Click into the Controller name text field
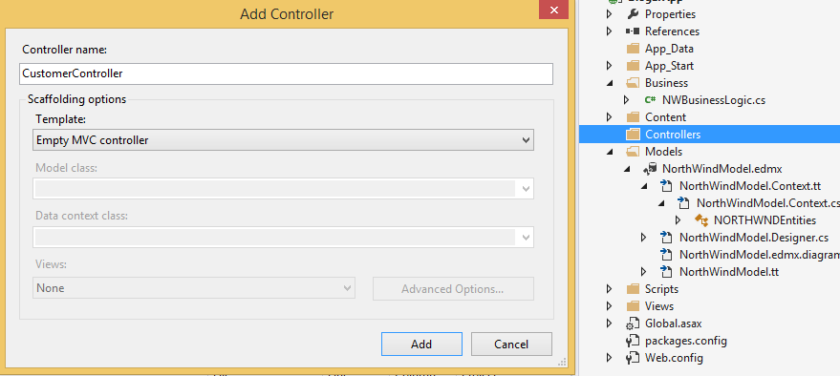The height and width of the screenshot is (376, 840). 286,73
